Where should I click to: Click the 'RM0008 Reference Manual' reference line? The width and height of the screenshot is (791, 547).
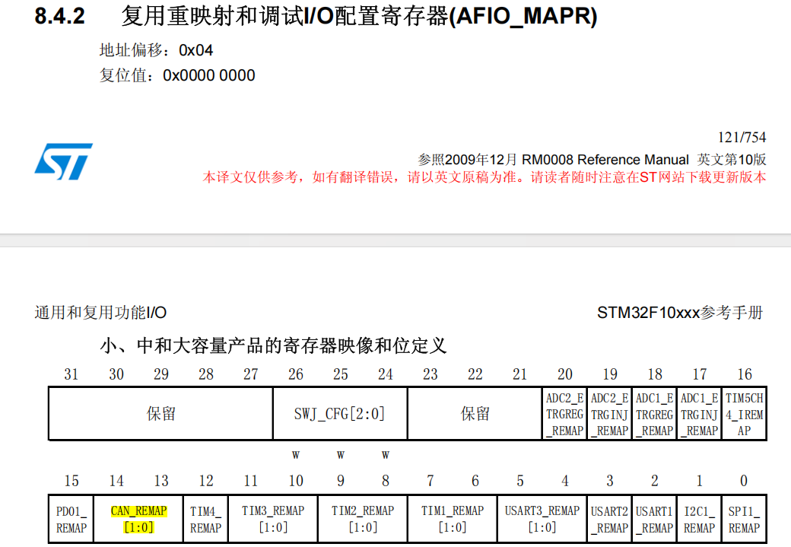pyautogui.click(x=592, y=160)
